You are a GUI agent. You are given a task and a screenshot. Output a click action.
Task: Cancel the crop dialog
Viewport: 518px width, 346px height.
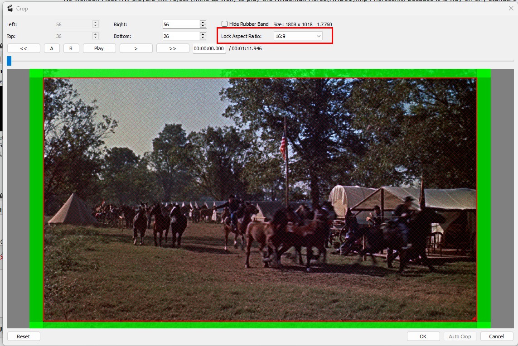point(497,336)
